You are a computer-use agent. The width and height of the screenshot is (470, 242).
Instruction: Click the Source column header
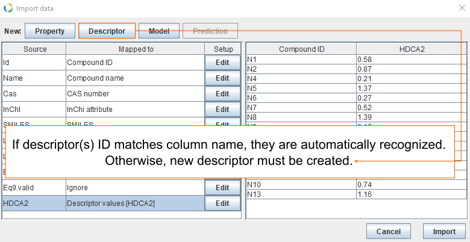pyautogui.click(x=34, y=49)
